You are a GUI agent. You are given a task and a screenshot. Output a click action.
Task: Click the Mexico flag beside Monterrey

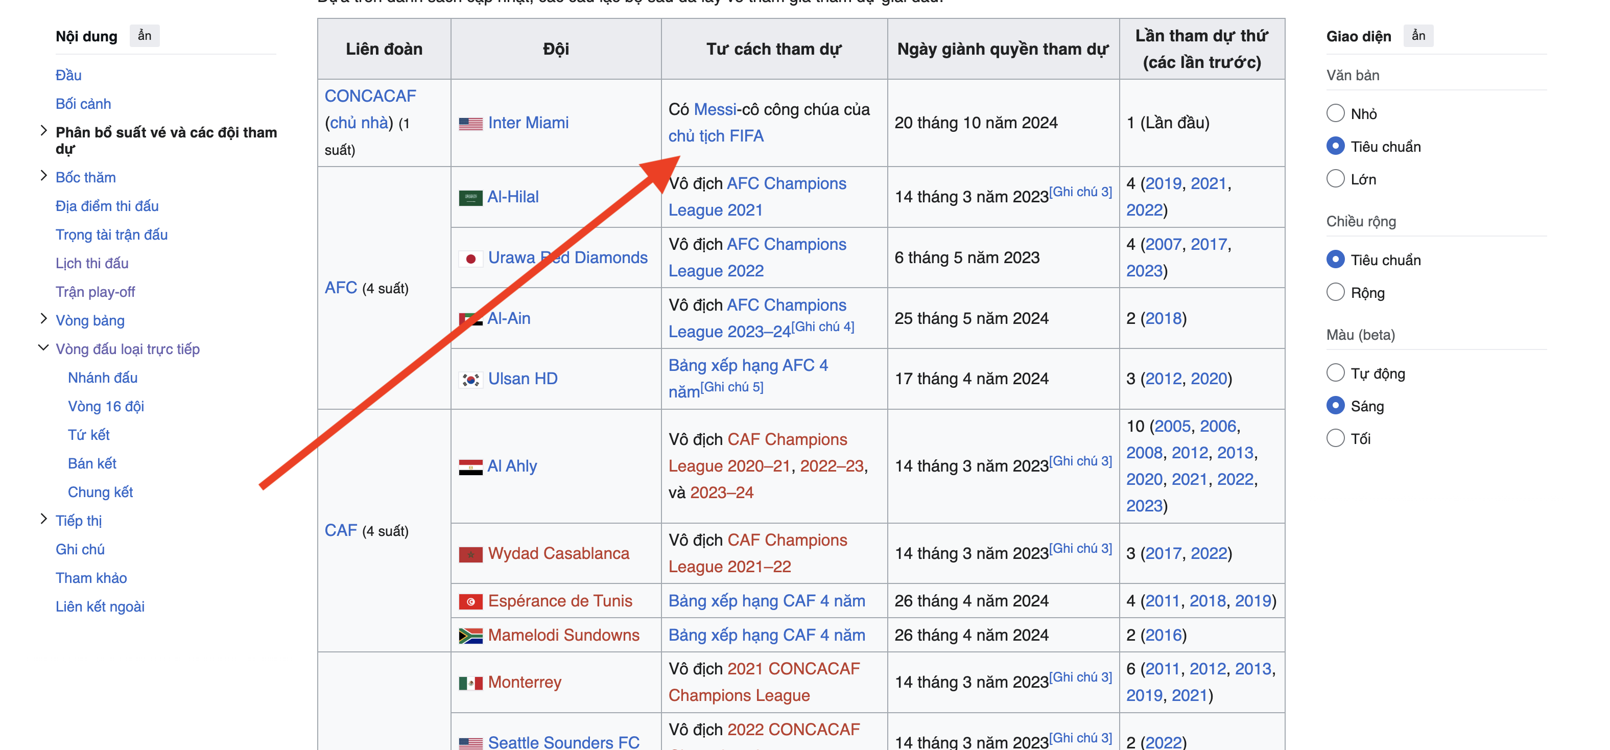click(470, 683)
